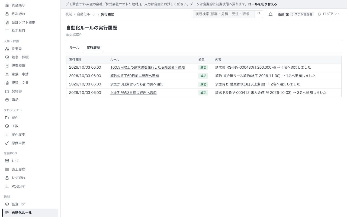
Task: Click the people icon beside 従業員
Action: 7,49
